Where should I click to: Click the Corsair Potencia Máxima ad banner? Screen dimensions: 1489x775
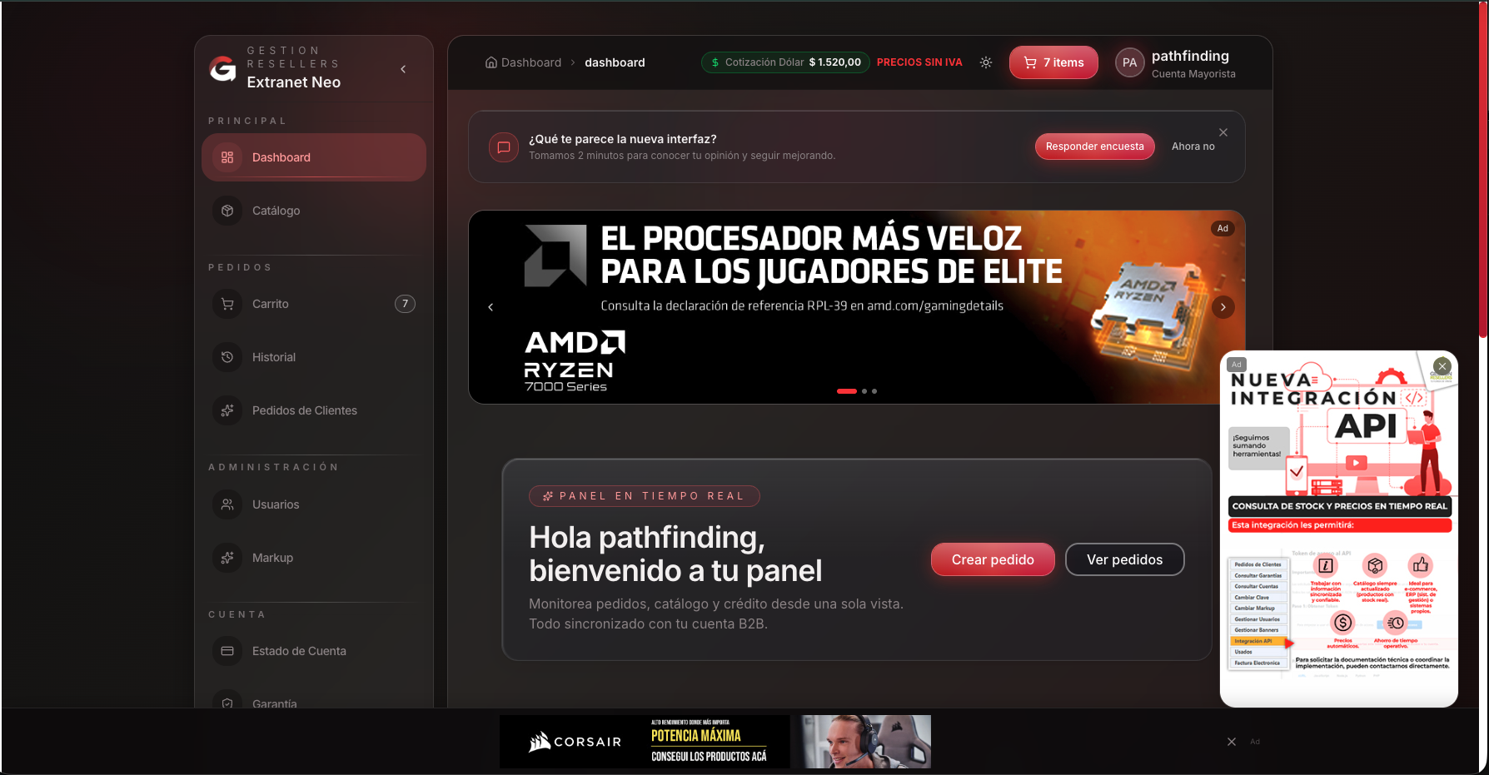715,742
